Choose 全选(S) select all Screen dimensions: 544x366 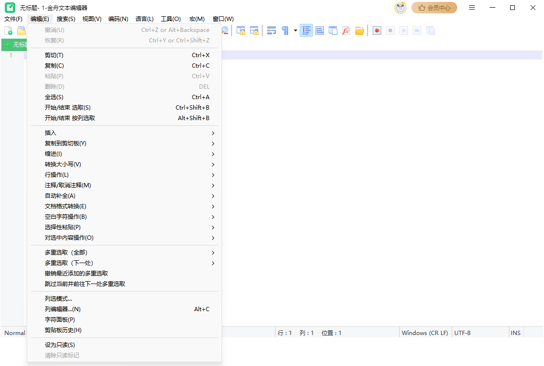(124, 97)
